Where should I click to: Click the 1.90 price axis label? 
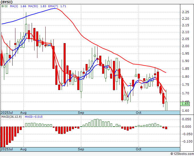pos(186,61)
